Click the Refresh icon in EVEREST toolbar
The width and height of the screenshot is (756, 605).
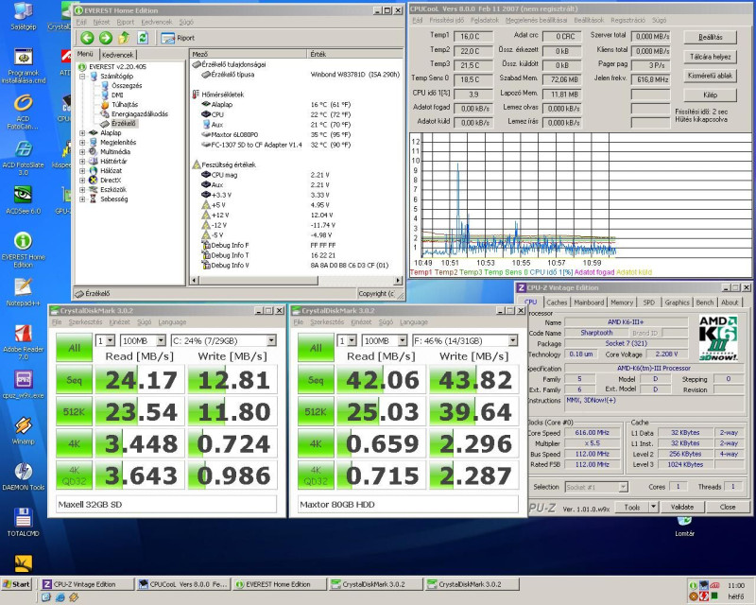[143, 38]
